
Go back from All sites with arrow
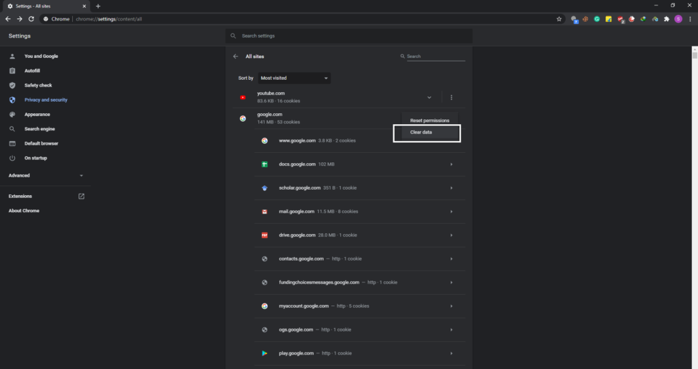[x=235, y=57]
